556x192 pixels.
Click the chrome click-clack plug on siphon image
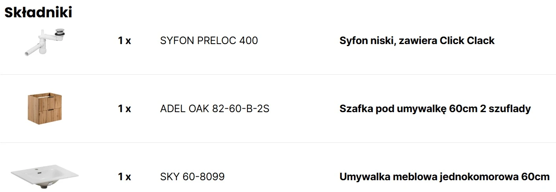tap(60, 32)
